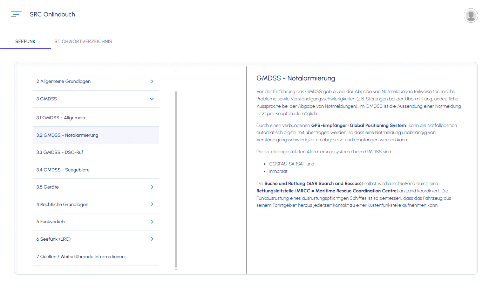The height and width of the screenshot is (290, 489).
Task: Click the user profile avatar
Action: [470, 15]
